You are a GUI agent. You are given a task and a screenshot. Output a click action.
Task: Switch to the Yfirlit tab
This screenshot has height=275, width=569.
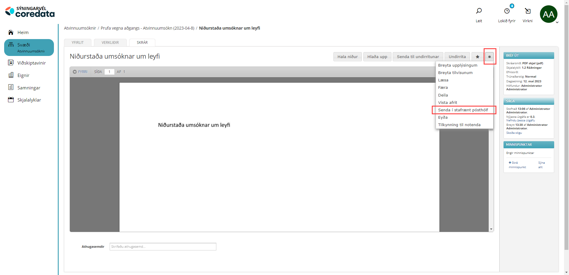click(78, 43)
